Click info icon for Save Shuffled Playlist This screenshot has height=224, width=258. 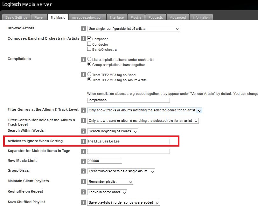pyautogui.click(x=83, y=202)
